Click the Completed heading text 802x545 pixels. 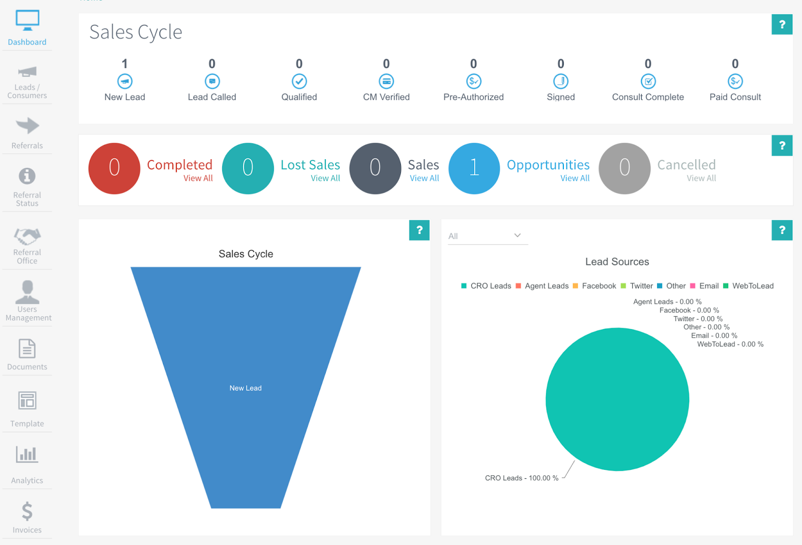pos(180,165)
